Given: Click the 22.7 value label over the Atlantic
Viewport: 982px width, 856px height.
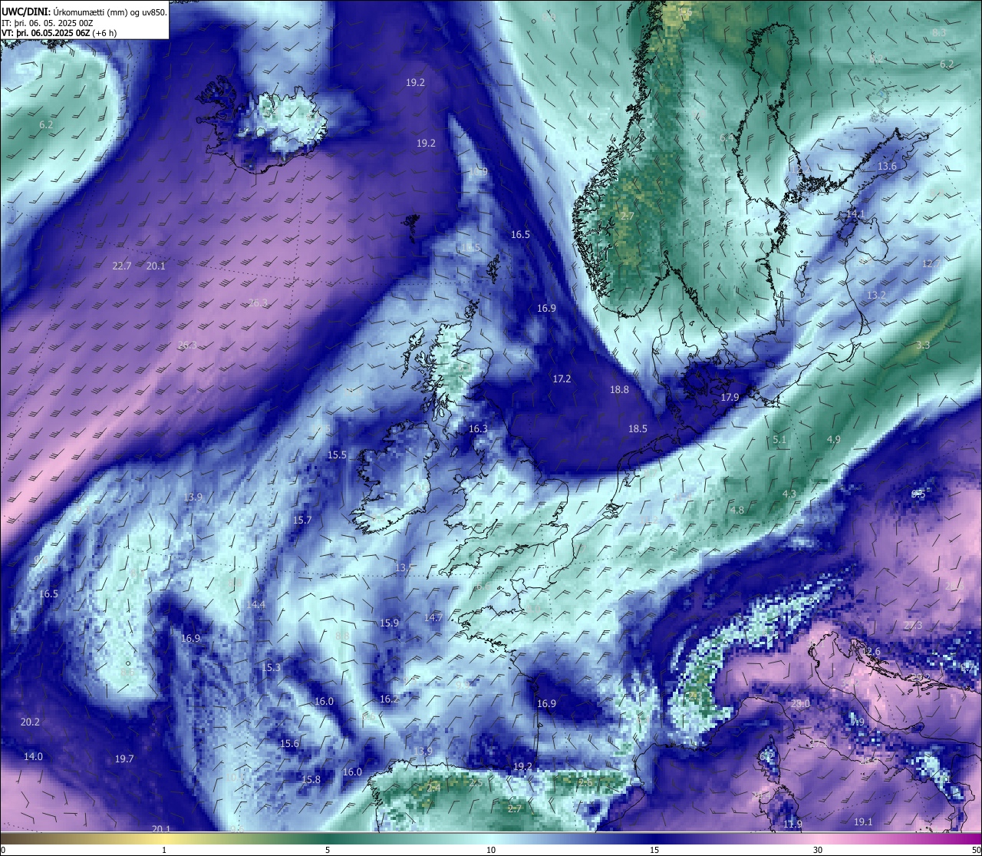Looking at the screenshot, I should [122, 266].
